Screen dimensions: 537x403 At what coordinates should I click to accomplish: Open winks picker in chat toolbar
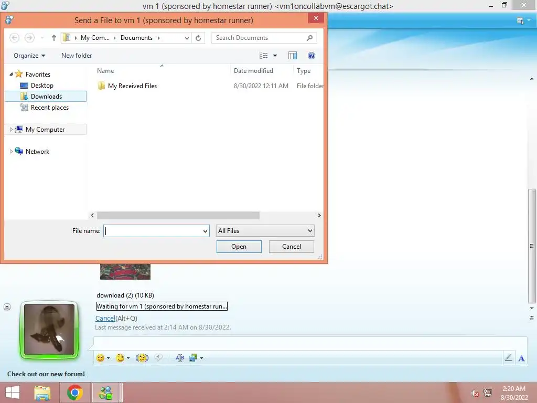coord(120,358)
